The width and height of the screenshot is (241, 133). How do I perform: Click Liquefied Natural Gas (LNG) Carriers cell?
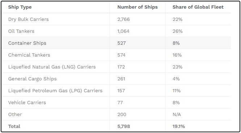[52, 67]
